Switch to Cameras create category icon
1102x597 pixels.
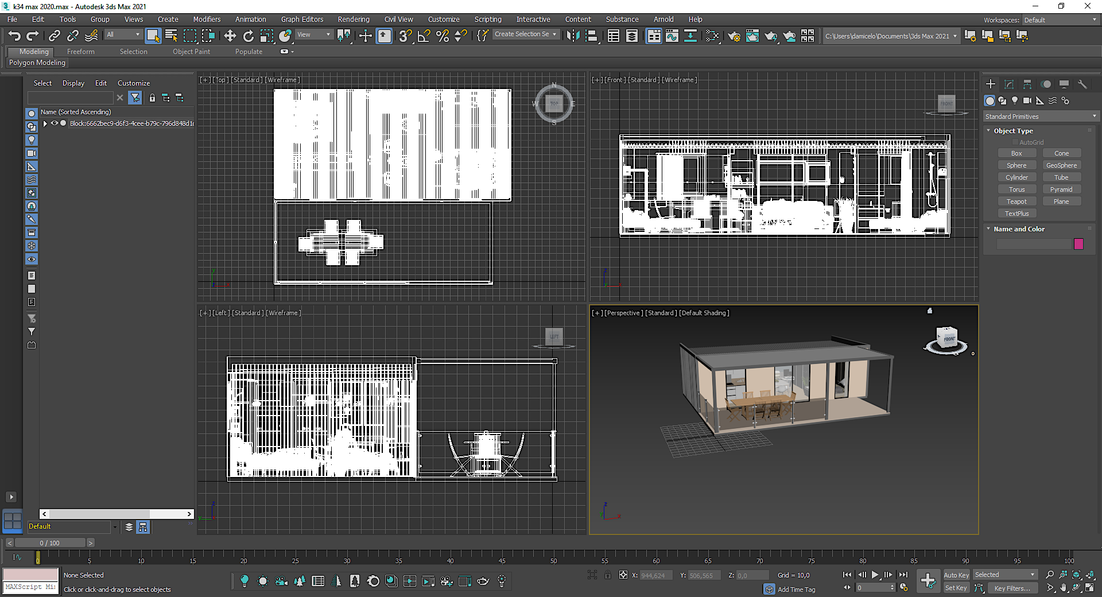click(1027, 100)
